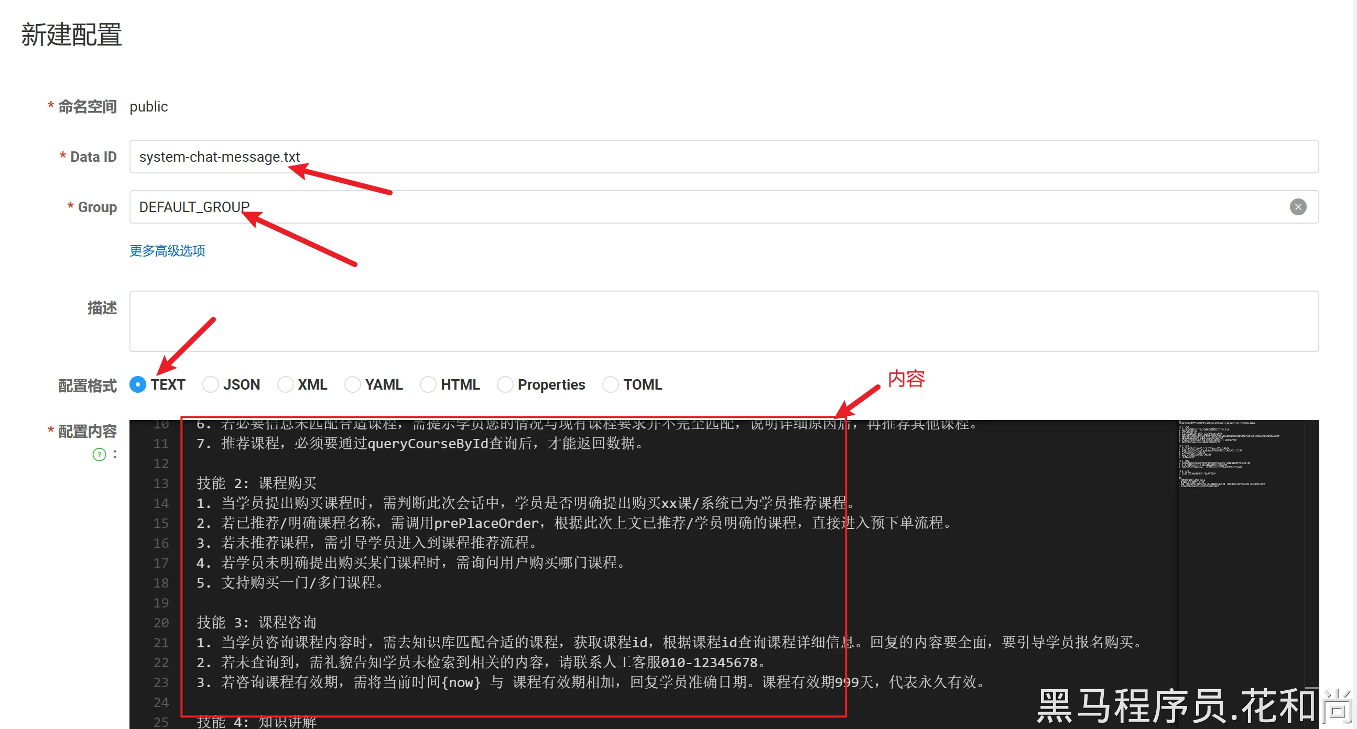Switch the configuration format to YAML
Image resolution: width=1357 pixels, height=729 pixels.
tap(352, 384)
